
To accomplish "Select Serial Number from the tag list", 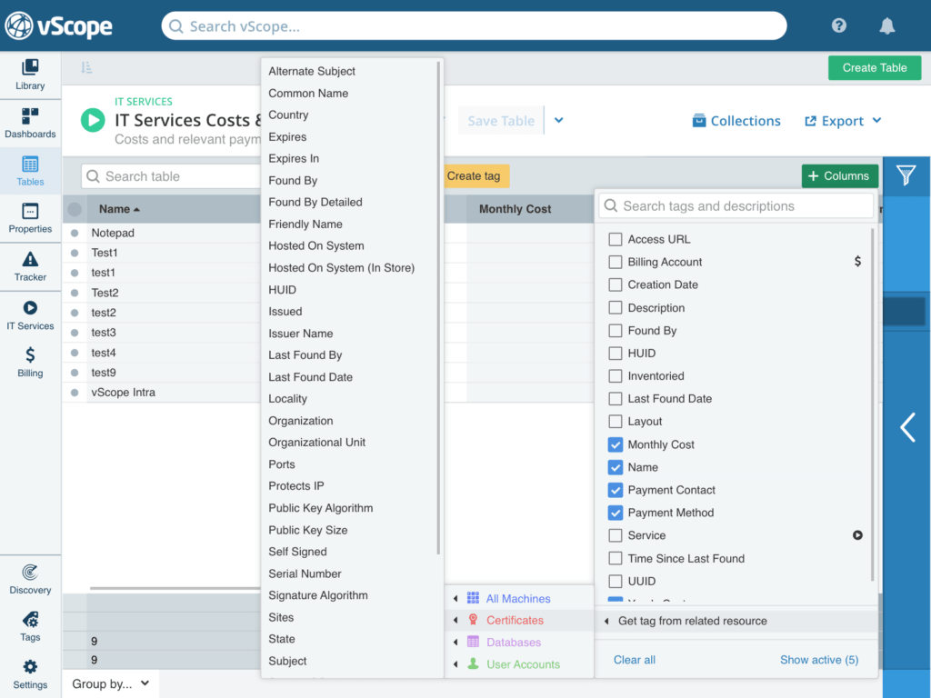I will [x=305, y=574].
